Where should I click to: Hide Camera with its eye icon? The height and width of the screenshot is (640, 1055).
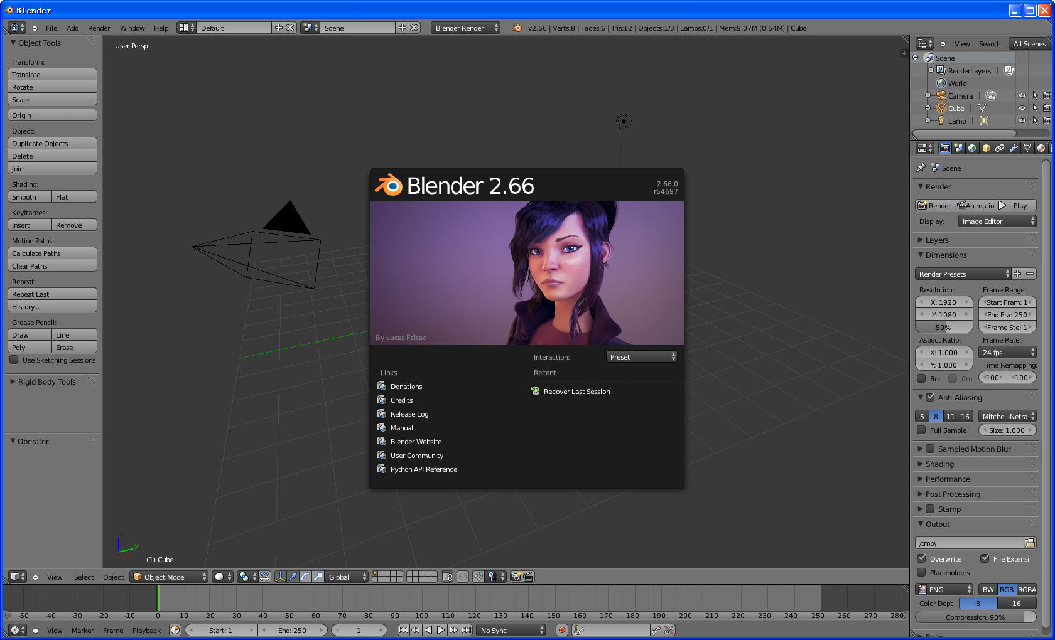click(1022, 95)
